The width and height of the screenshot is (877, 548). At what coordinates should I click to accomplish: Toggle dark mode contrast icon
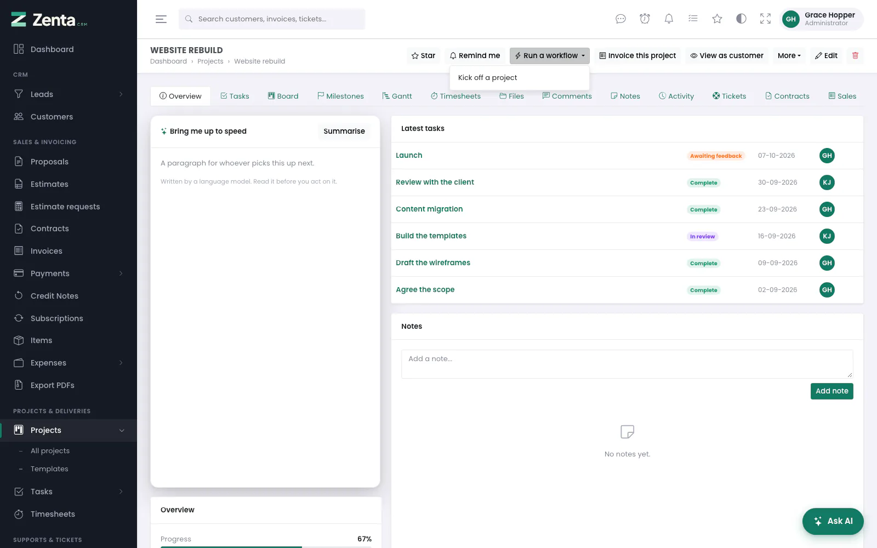(741, 19)
